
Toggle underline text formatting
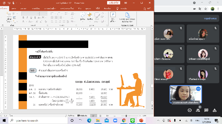click(x=31, y=18)
